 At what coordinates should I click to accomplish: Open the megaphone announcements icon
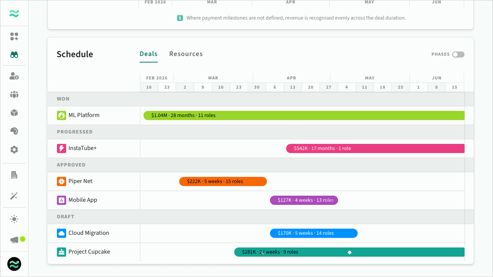coord(14,240)
